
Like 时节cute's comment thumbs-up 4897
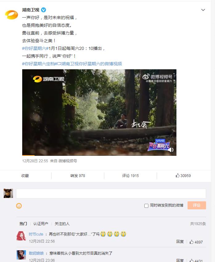click(196, 242)
